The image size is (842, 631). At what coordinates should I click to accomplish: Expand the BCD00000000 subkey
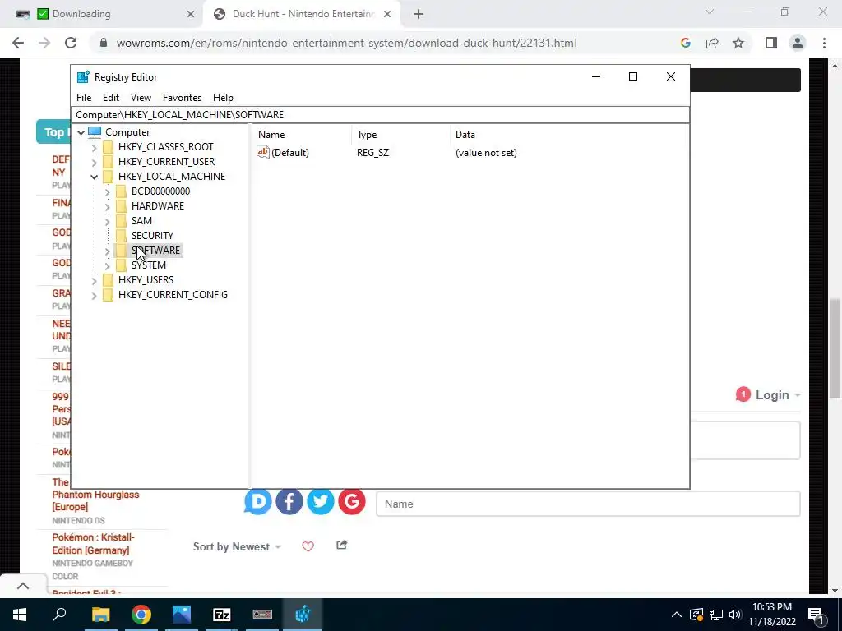click(x=107, y=191)
